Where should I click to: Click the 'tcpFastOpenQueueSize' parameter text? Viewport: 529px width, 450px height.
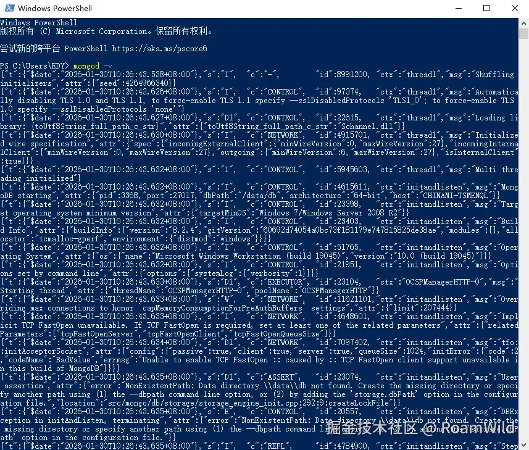[x=277, y=334]
